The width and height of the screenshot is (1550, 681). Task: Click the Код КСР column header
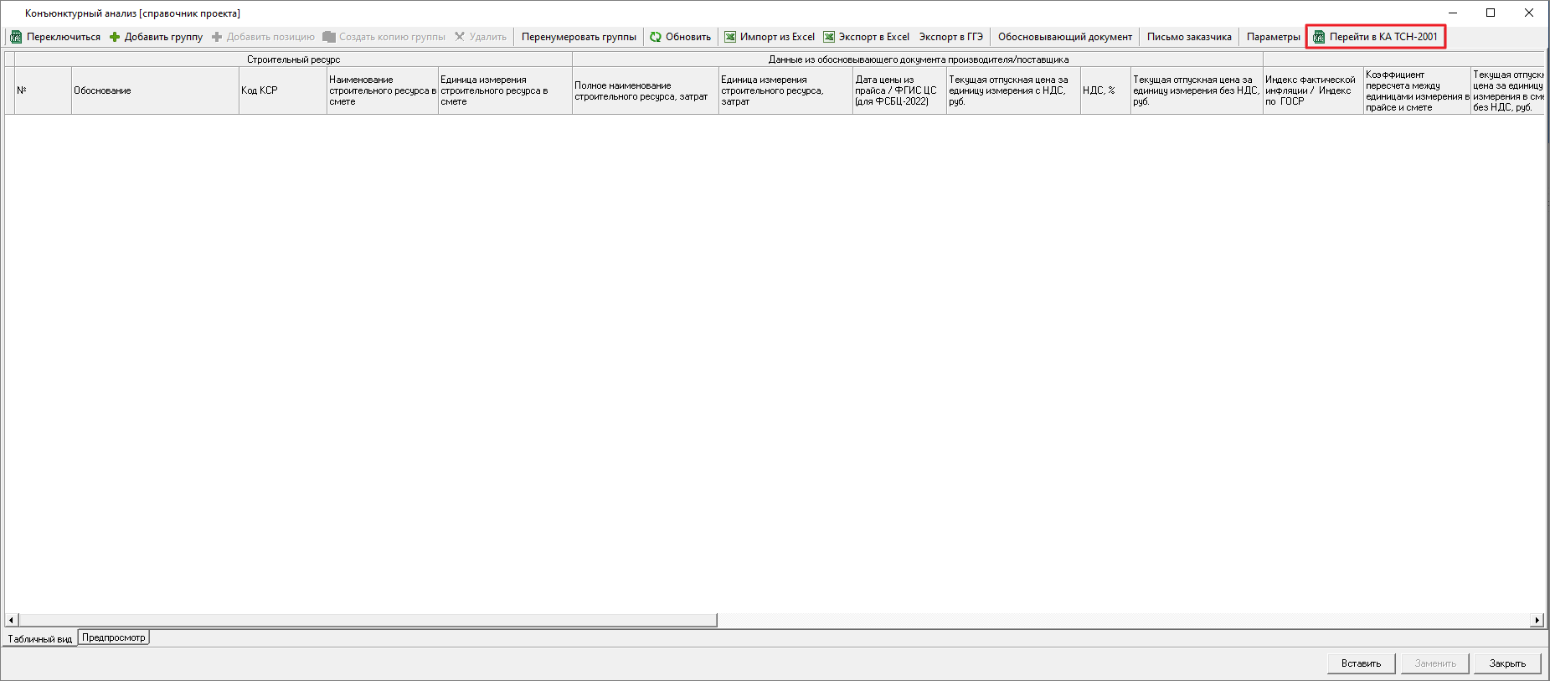(x=283, y=90)
